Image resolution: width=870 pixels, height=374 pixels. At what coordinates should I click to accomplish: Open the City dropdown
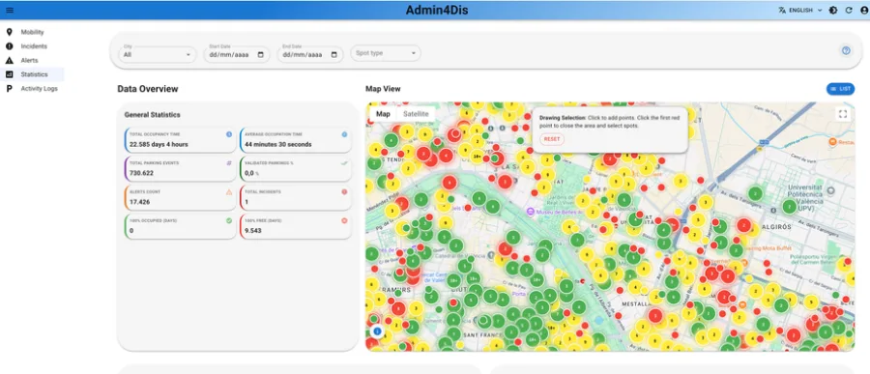point(157,54)
